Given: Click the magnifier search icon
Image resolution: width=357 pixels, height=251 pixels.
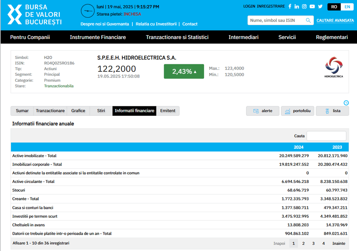Looking at the screenshot, I should (x=308, y=21).
